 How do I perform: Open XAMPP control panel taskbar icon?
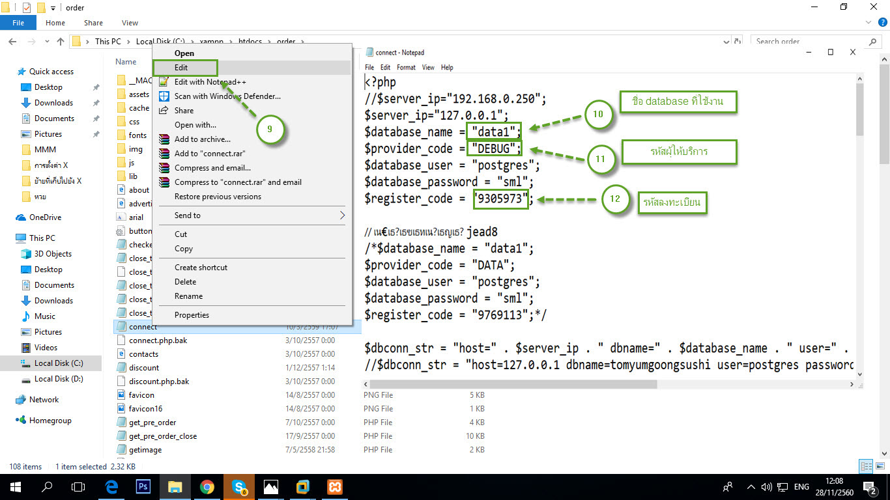(334, 486)
